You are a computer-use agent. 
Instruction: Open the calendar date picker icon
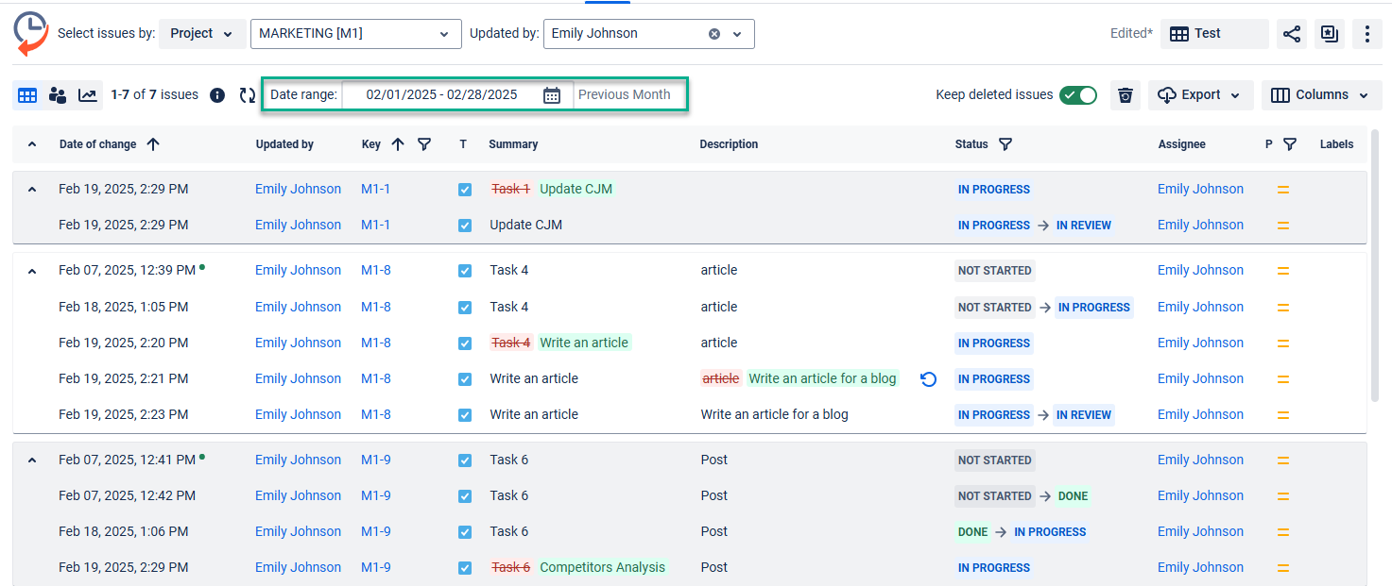552,95
